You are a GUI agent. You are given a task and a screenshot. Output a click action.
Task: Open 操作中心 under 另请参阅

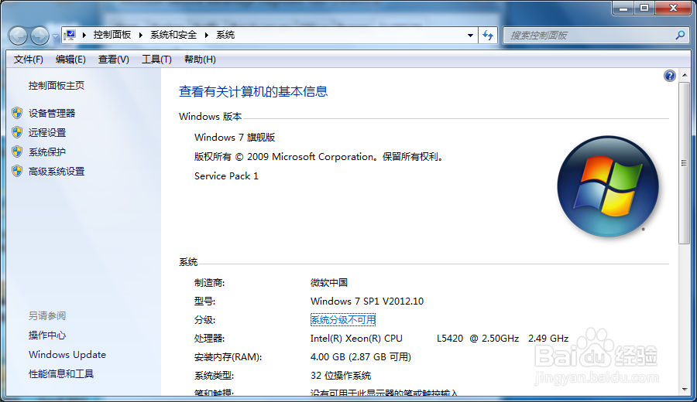click(47, 336)
